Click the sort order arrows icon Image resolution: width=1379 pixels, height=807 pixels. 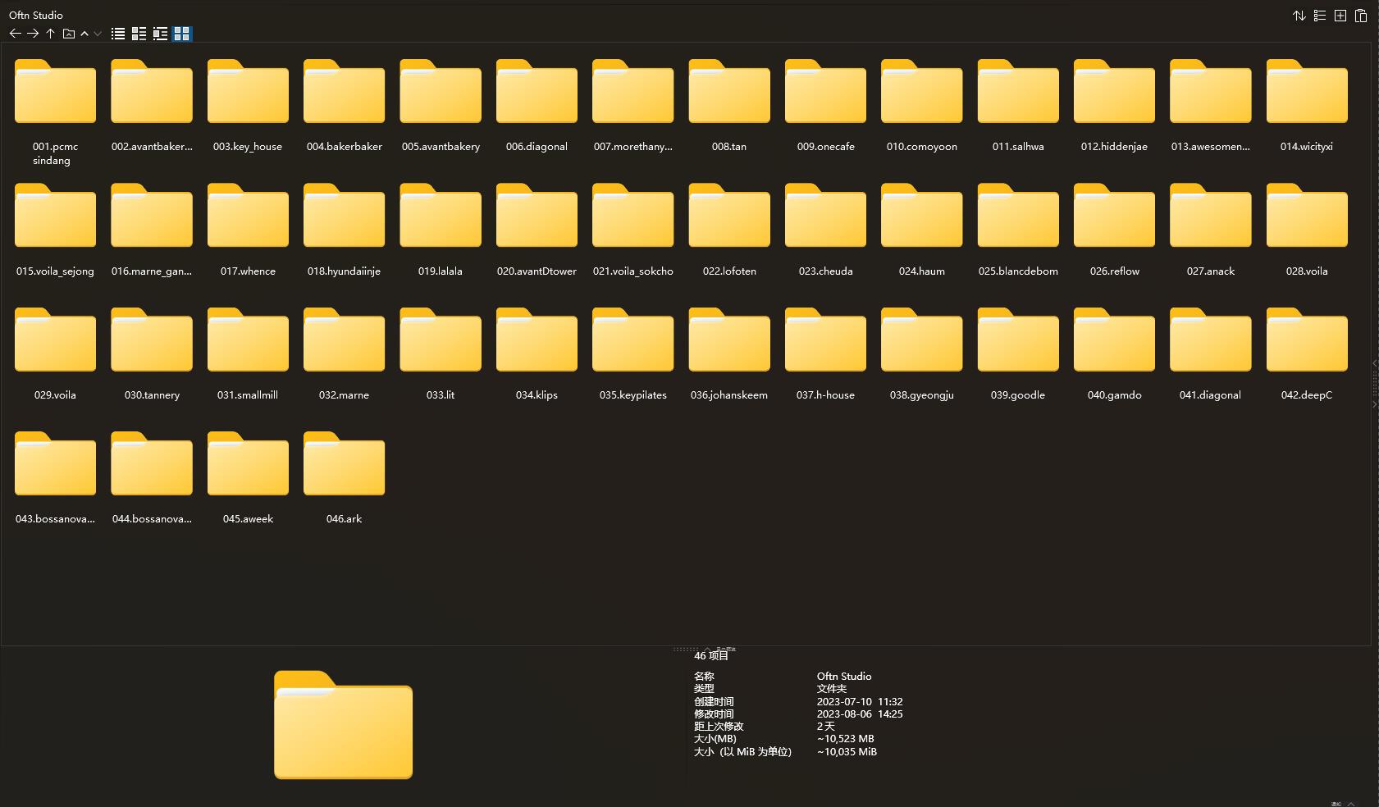click(1299, 16)
